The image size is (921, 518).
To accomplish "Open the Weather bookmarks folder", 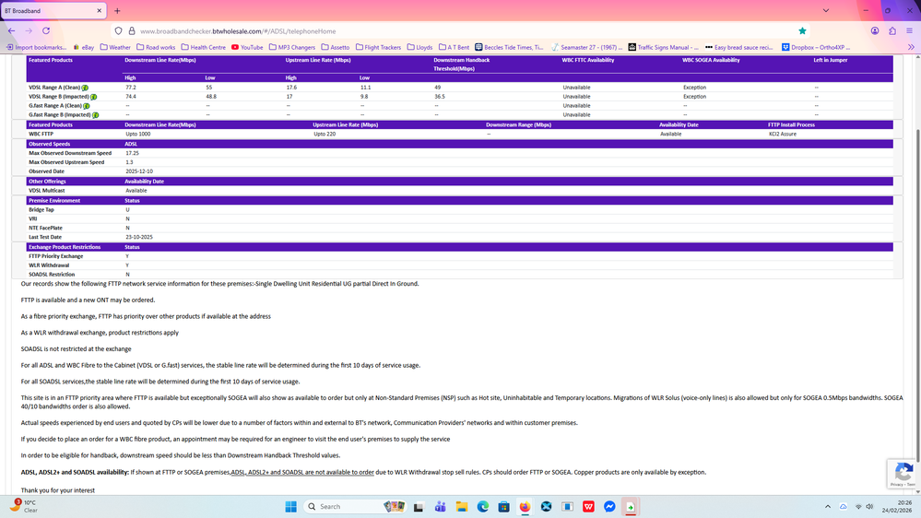I will click(115, 47).
